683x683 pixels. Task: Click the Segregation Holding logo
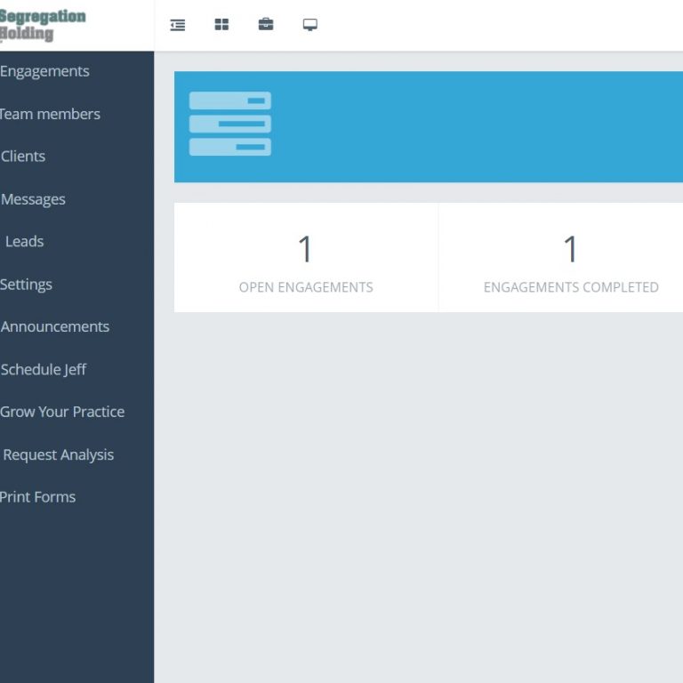click(x=43, y=25)
